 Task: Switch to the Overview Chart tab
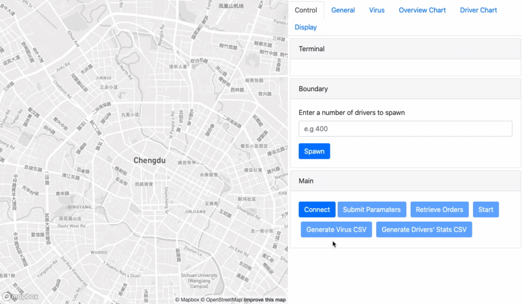pyautogui.click(x=422, y=10)
